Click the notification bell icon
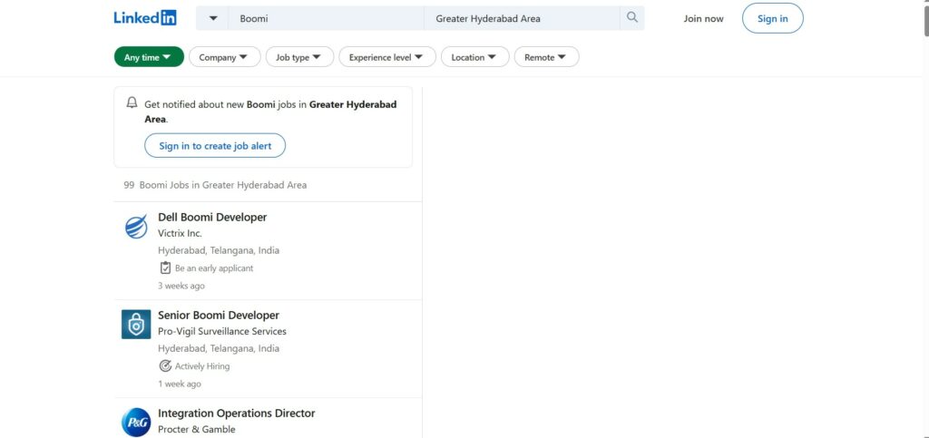This screenshot has width=929, height=438. point(132,103)
